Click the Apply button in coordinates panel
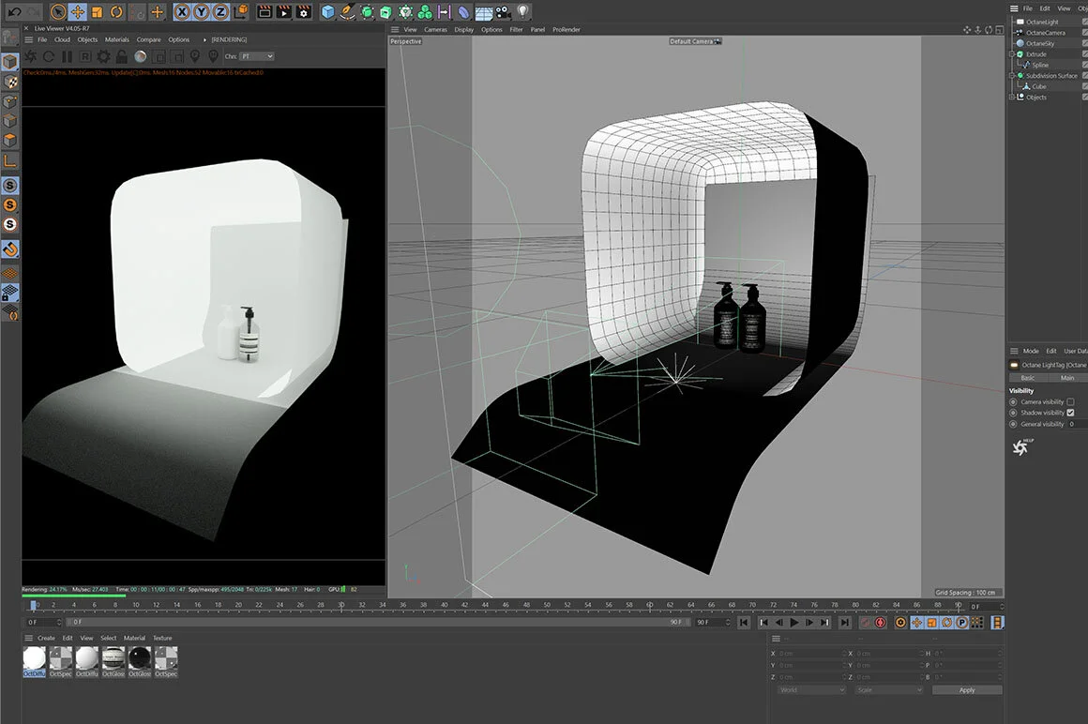Viewport: 1088px width, 724px height. 966,690
